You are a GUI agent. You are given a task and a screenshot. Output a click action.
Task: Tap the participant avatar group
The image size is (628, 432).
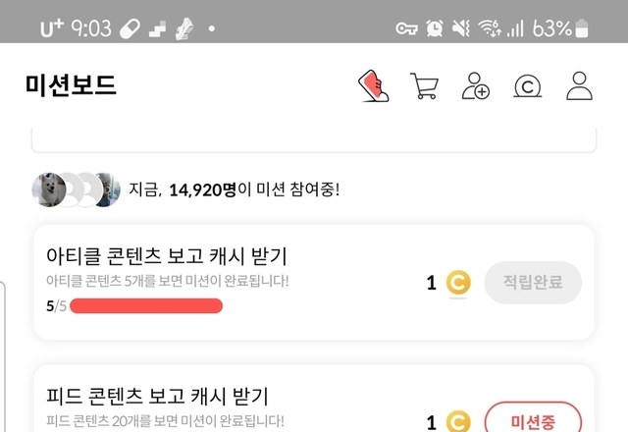[x=76, y=188]
